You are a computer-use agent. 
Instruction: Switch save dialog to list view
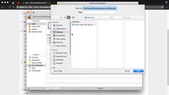coord(65,17)
